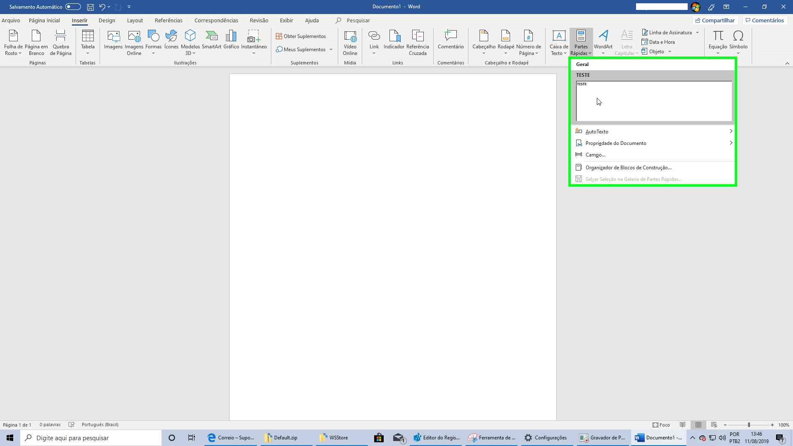The height and width of the screenshot is (446, 793).
Task: Toggle Salvamento Automático switch
Action: [x=73, y=7]
